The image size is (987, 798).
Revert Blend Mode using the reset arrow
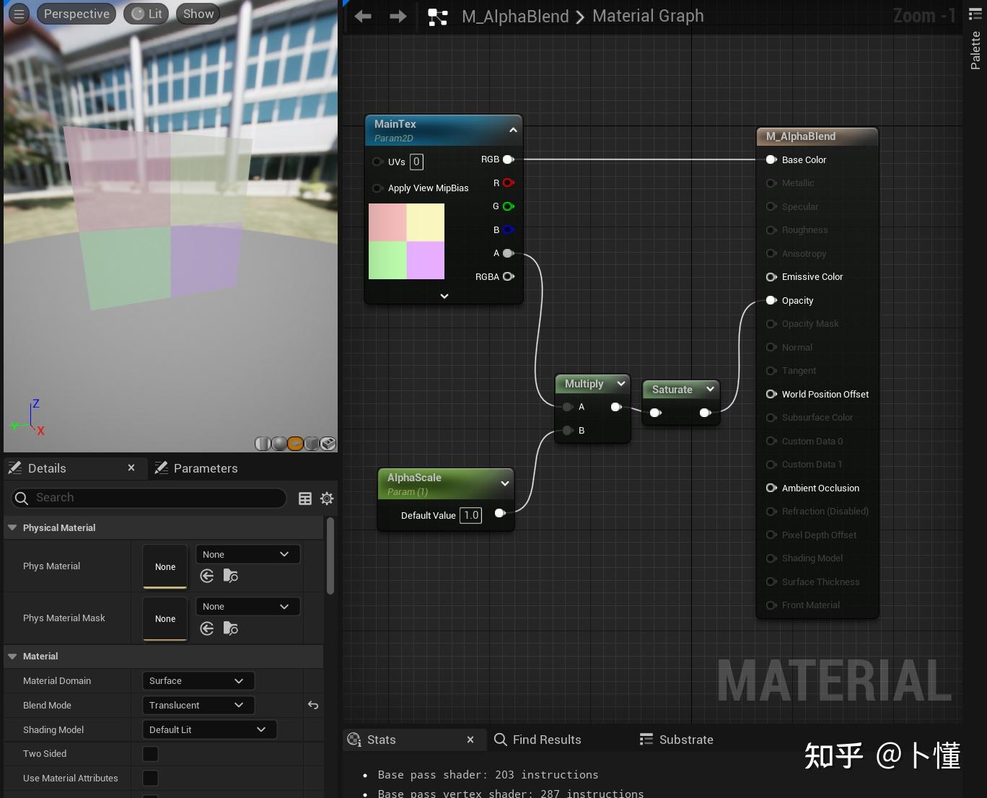[x=313, y=705]
